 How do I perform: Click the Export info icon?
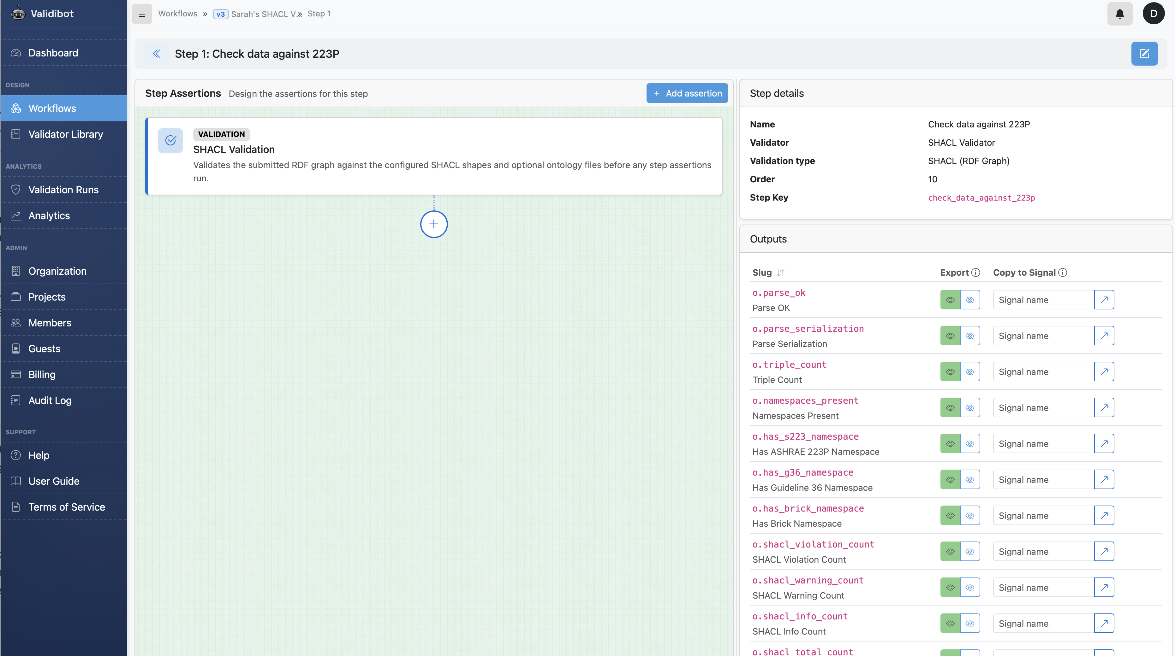pyautogui.click(x=976, y=272)
